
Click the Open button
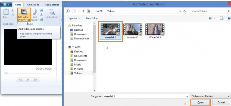(201, 102)
